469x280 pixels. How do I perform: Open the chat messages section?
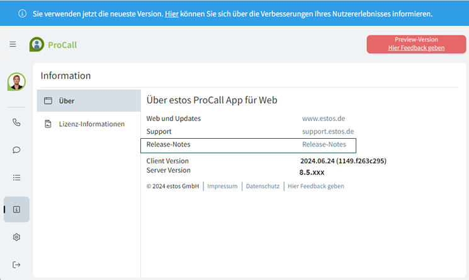click(x=16, y=150)
